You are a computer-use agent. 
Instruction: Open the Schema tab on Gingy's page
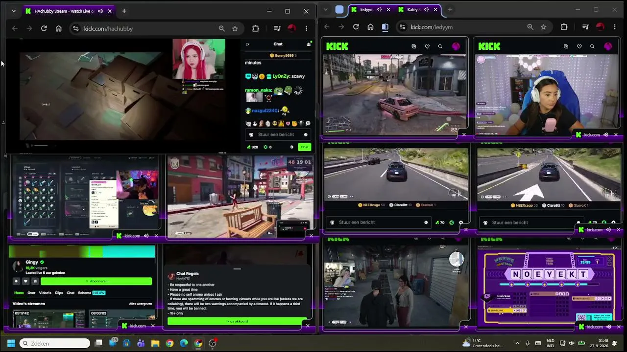click(x=84, y=293)
